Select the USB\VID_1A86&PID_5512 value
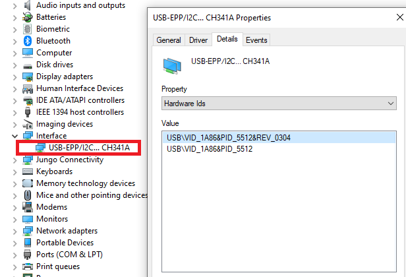This screenshot has height=277, width=406. (x=210, y=149)
